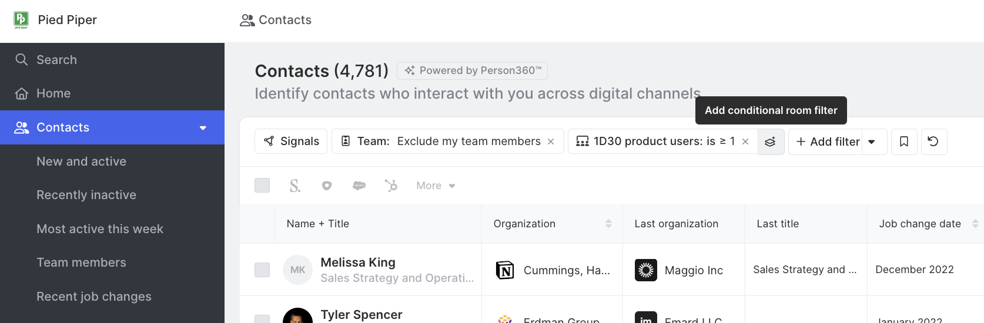Click the shield-shaped integration icon
The width and height of the screenshot is (984, 323).
coord(327,186)
